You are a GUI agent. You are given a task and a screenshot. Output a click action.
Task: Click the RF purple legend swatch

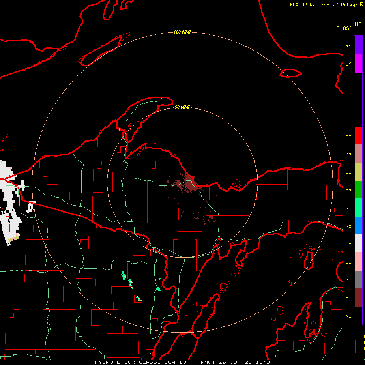(358, 45)
